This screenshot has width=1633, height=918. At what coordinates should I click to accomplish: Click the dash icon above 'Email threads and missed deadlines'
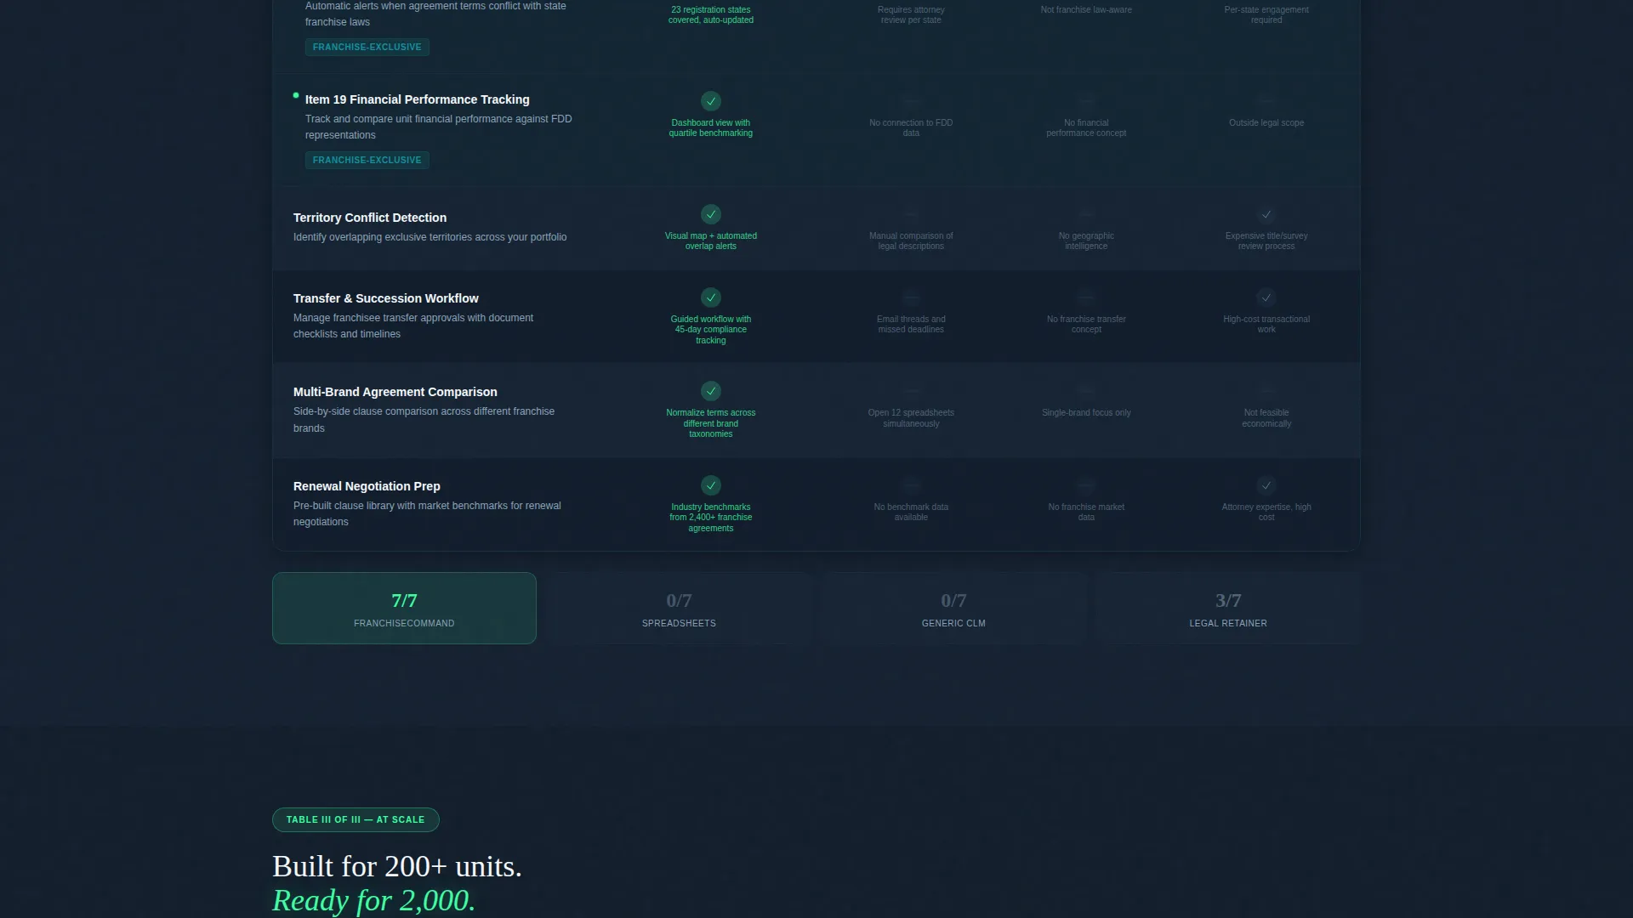[x=911, y=297]
